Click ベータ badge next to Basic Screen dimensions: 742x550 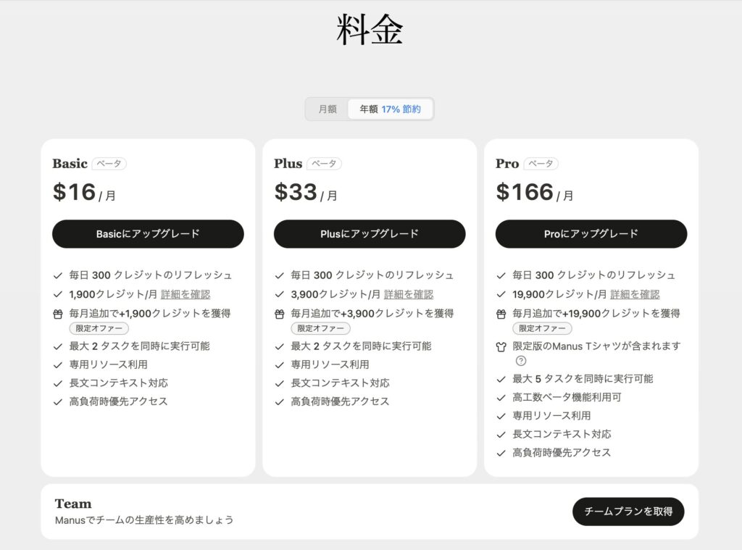click(109, 164)
